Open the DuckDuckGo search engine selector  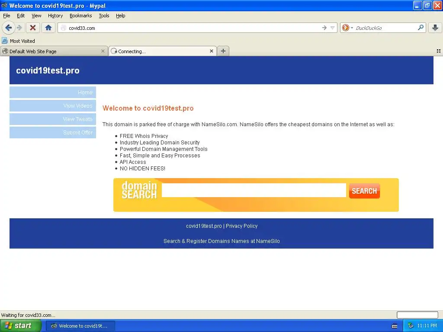(x=347, y=28)
